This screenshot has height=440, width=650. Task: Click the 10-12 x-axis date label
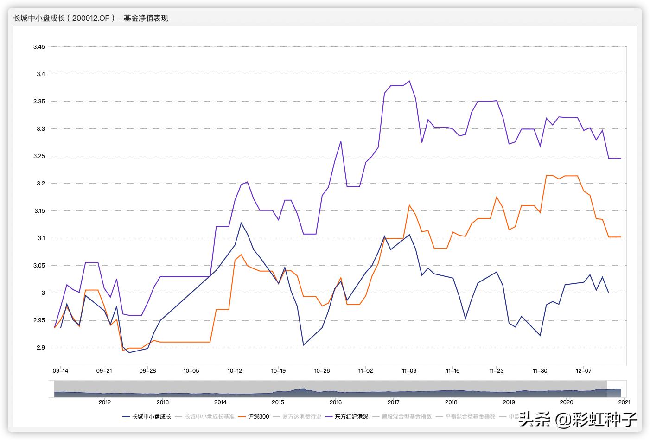pos(235,371)
